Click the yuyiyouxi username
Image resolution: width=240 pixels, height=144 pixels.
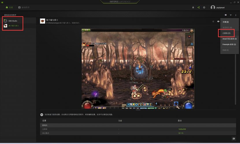(x=220, y=8)
